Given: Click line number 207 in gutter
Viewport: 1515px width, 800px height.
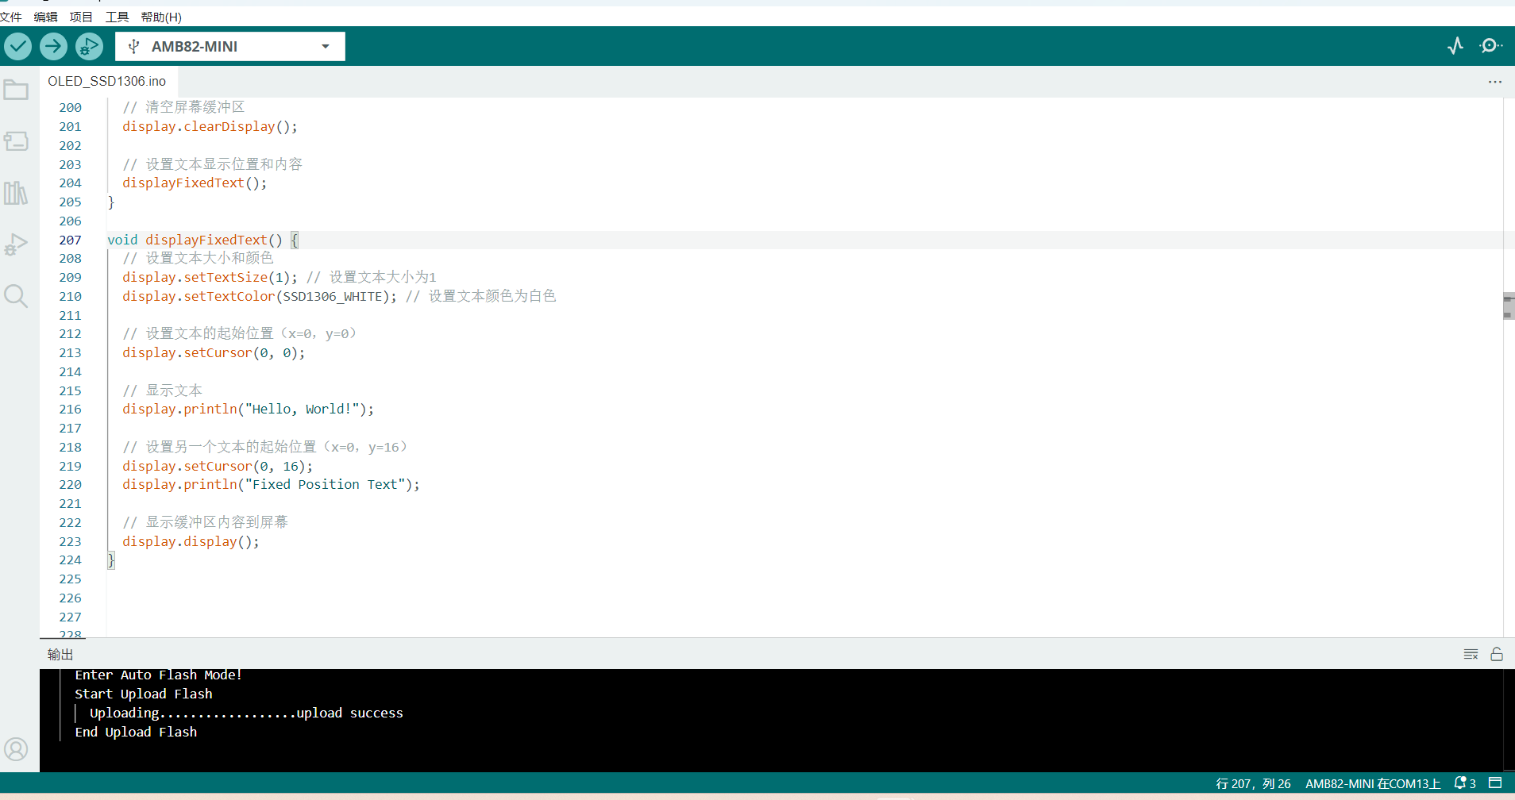Looking at the screenshot, I should (70, 240).
